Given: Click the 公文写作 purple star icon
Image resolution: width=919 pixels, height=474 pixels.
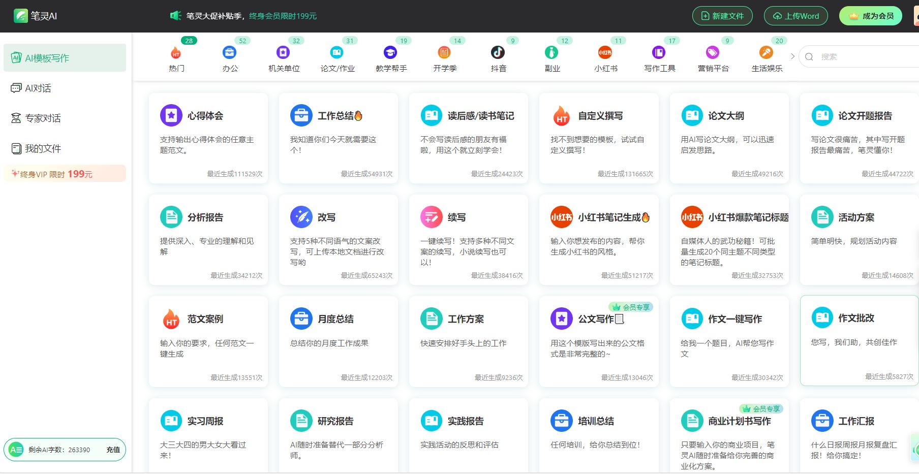Looking at the screenshot, I should 562,319.
